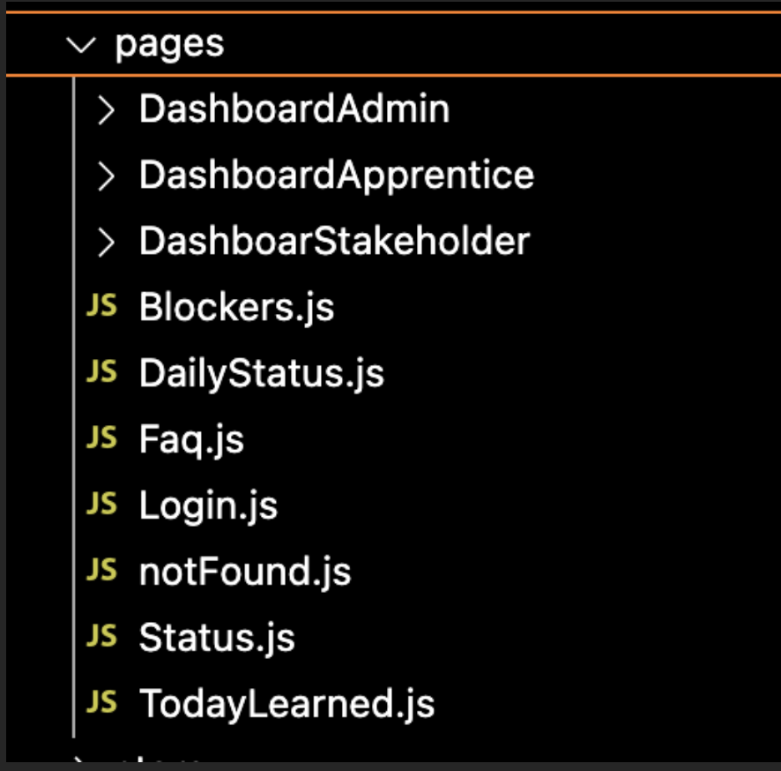The width and height of the screenshot is (781, 771).
Task: Click the JS icon beside TodayLearned.js
Action: (x=102, y=704)
